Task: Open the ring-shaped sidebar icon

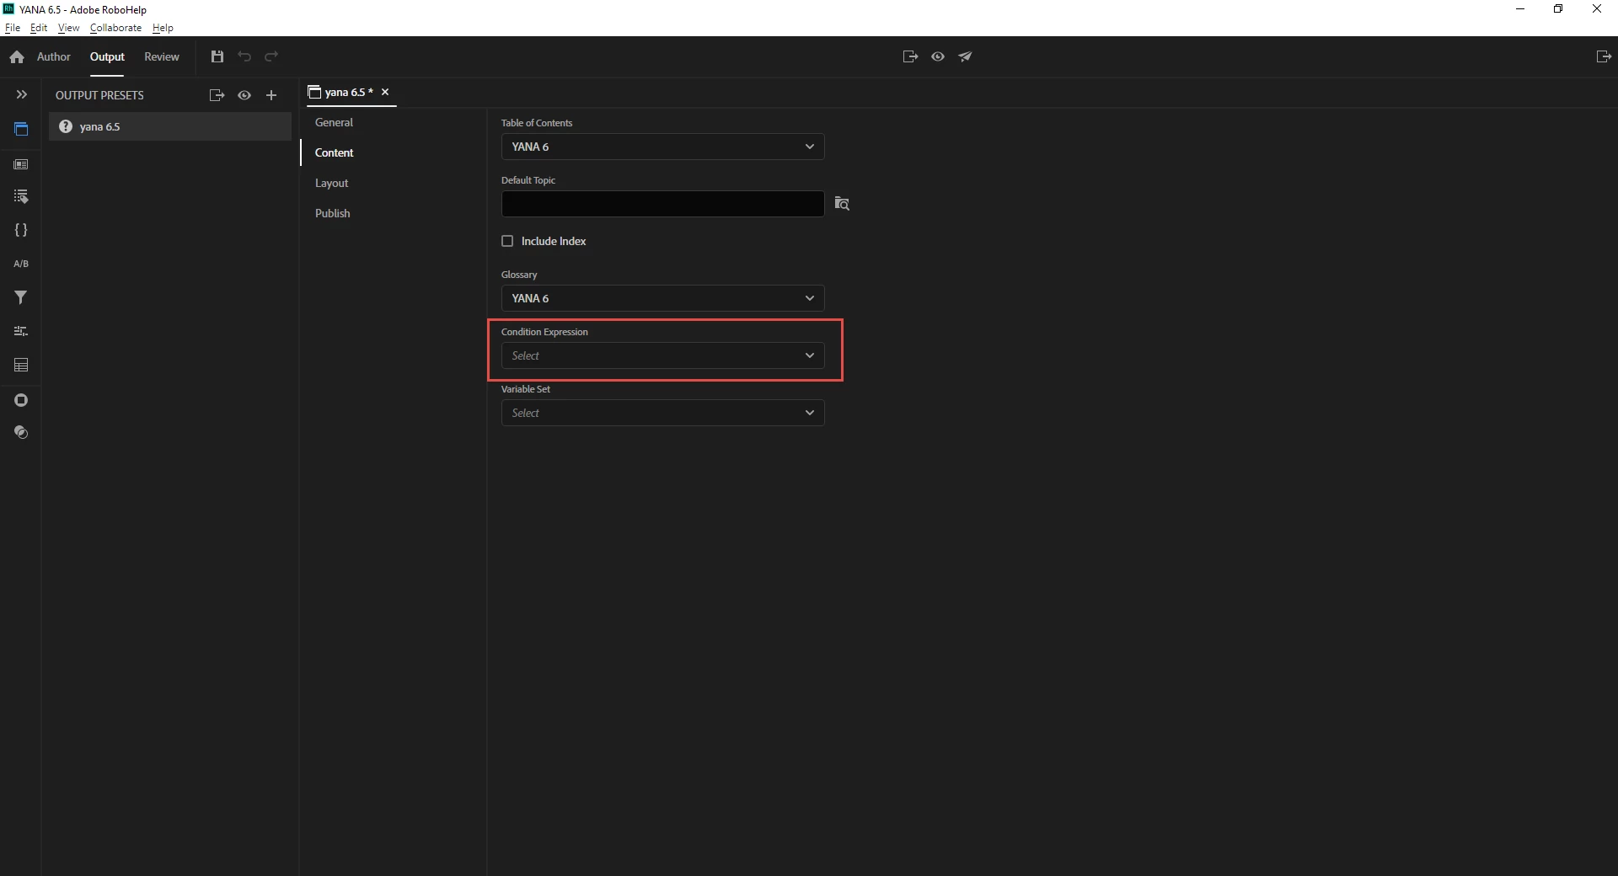Action: coord(21,400)
